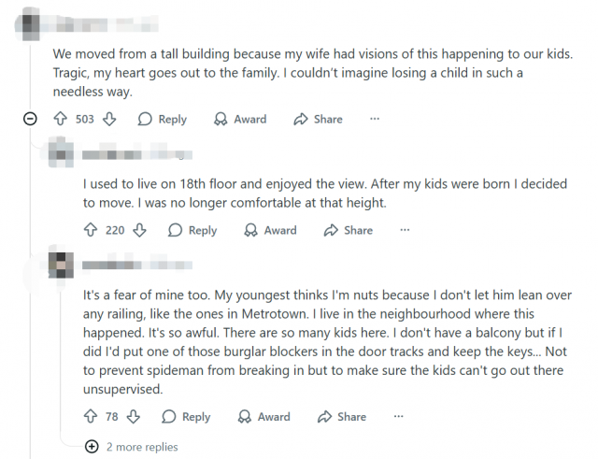This screenshot has height=459, width=598.
Task: Open more options on 503-point comment
Action: click(x=375, y=119)
